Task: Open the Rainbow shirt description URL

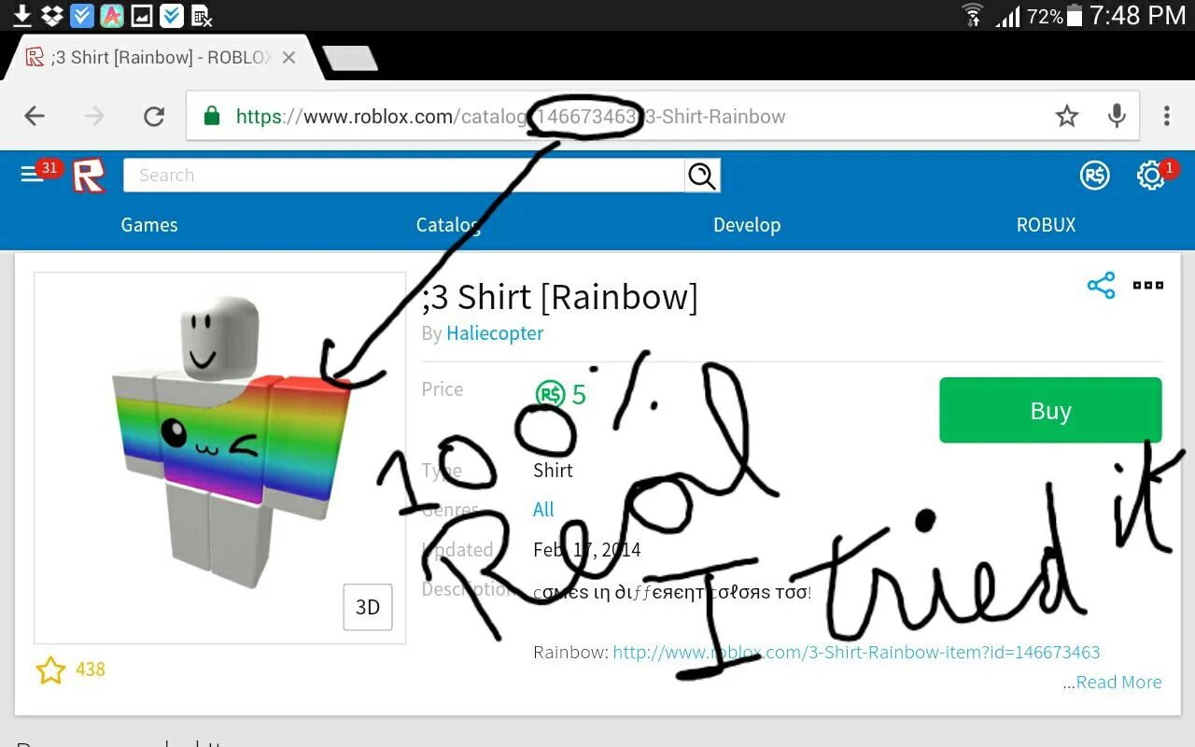Action: (856, 652)
